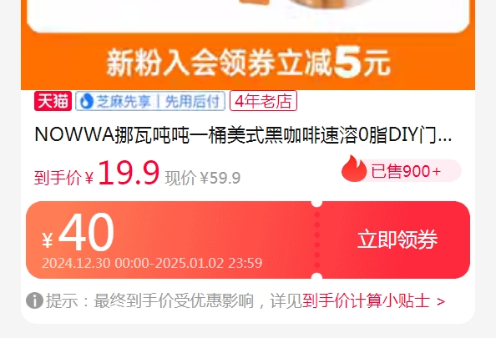Click the 天猫 Tmall badge icon
Screen dimensions: 496x338
tap(53, 101)
